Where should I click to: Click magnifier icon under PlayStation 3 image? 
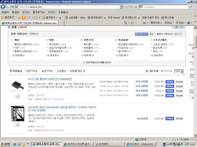point(18,97)
